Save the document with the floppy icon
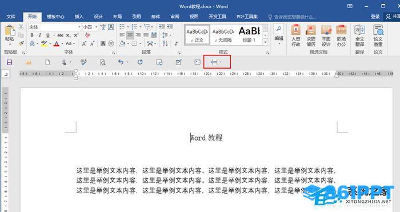The width and height of the screenshot is (400, 212). point(10,62)
